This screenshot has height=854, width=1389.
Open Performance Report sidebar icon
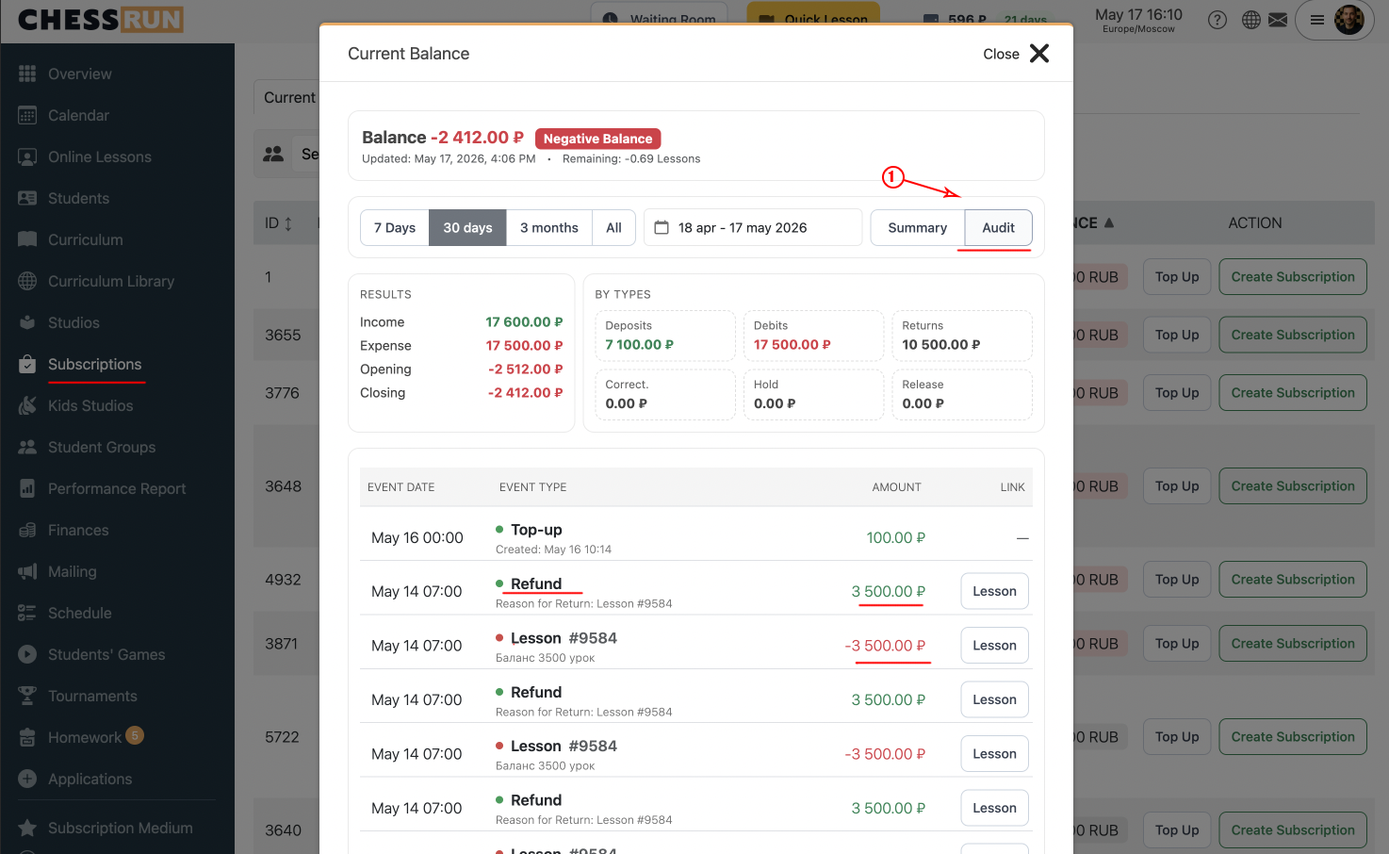tap(27, 488)
